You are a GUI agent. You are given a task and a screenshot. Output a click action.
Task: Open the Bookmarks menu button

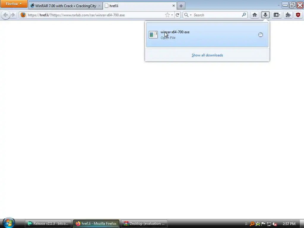pos(276,15)
